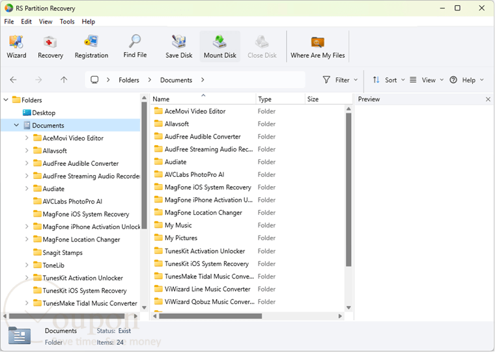This screenshot has height=352, width=495.
Task: Expand AudFree Audible Converter in tree
Action: [x=27, y=163]
